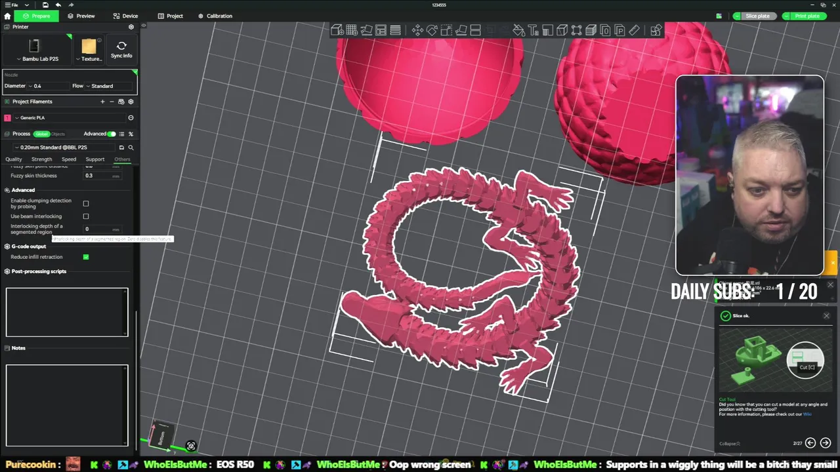The image size is (840, 472).
Task: Switch to the Preview tab
Action: (81, 16)
